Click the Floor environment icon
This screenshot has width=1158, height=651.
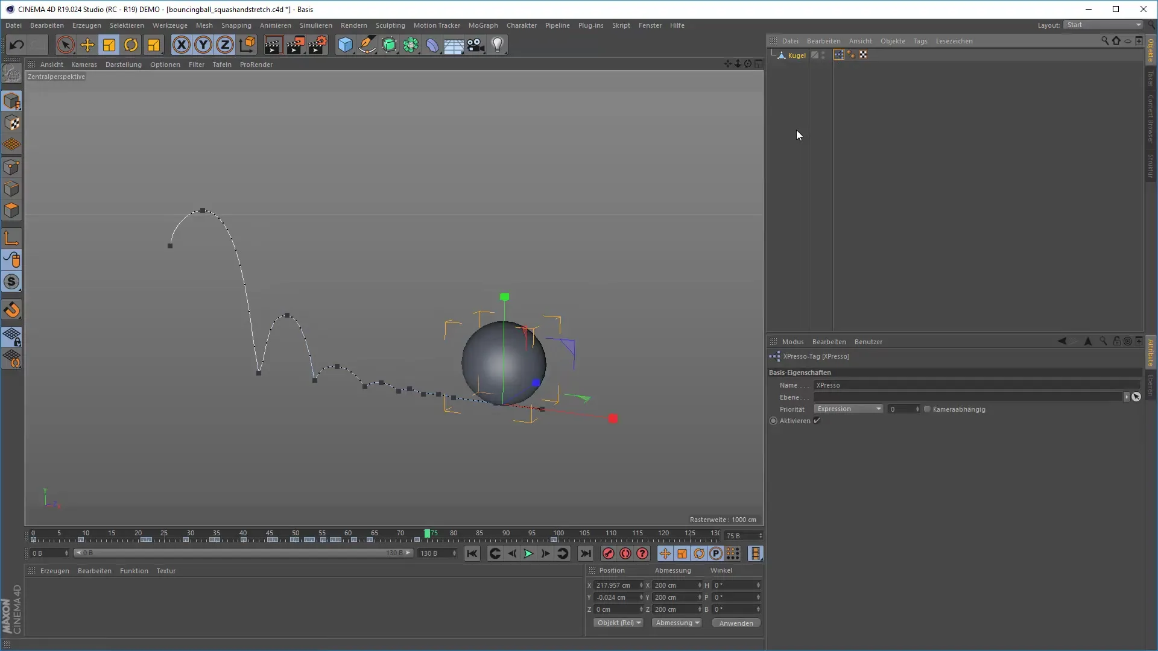click(x=454, y=45)
